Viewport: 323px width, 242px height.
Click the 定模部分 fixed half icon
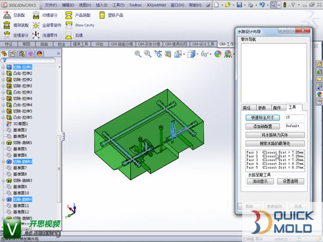[7, 35]
